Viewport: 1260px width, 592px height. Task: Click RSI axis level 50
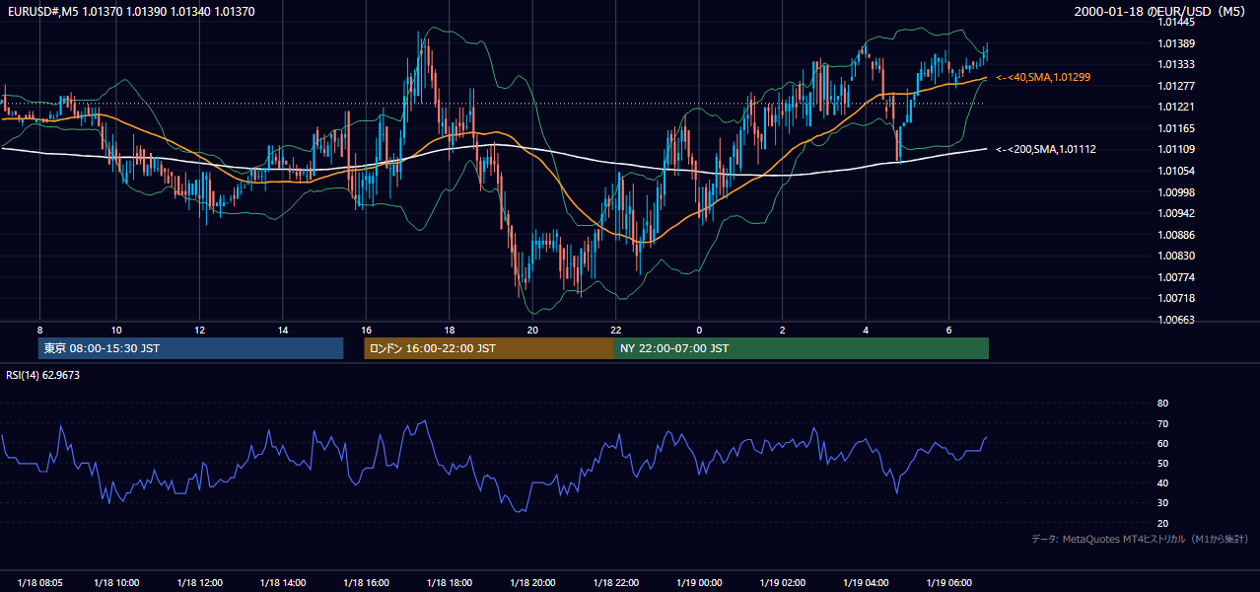[1162, 464]
